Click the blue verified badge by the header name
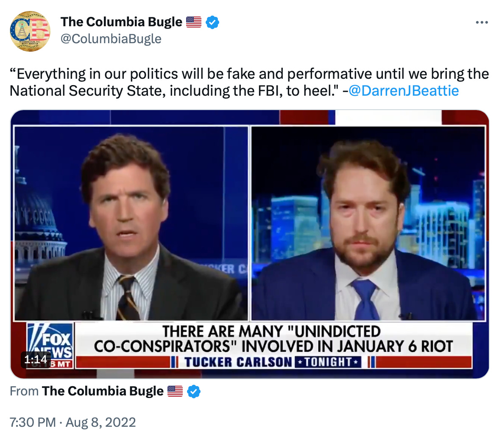 tap(212, 22)
